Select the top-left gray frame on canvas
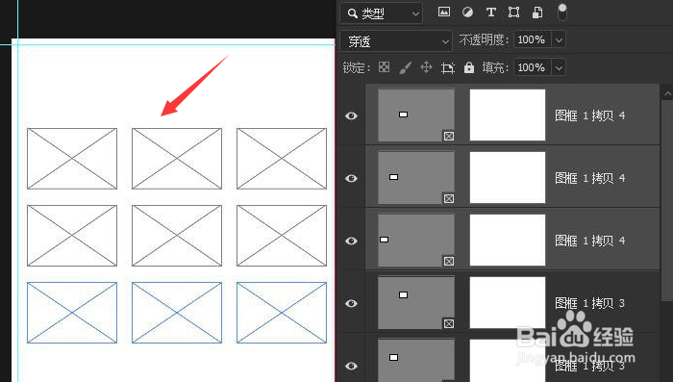The height and width of the screenshot is (382, 673). (72, 159)
